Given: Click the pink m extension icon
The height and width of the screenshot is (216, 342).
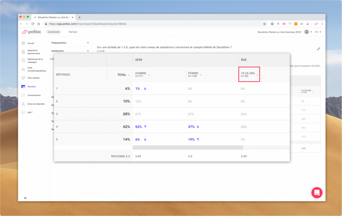Looking at the screenshot, I should pos(284,24).
